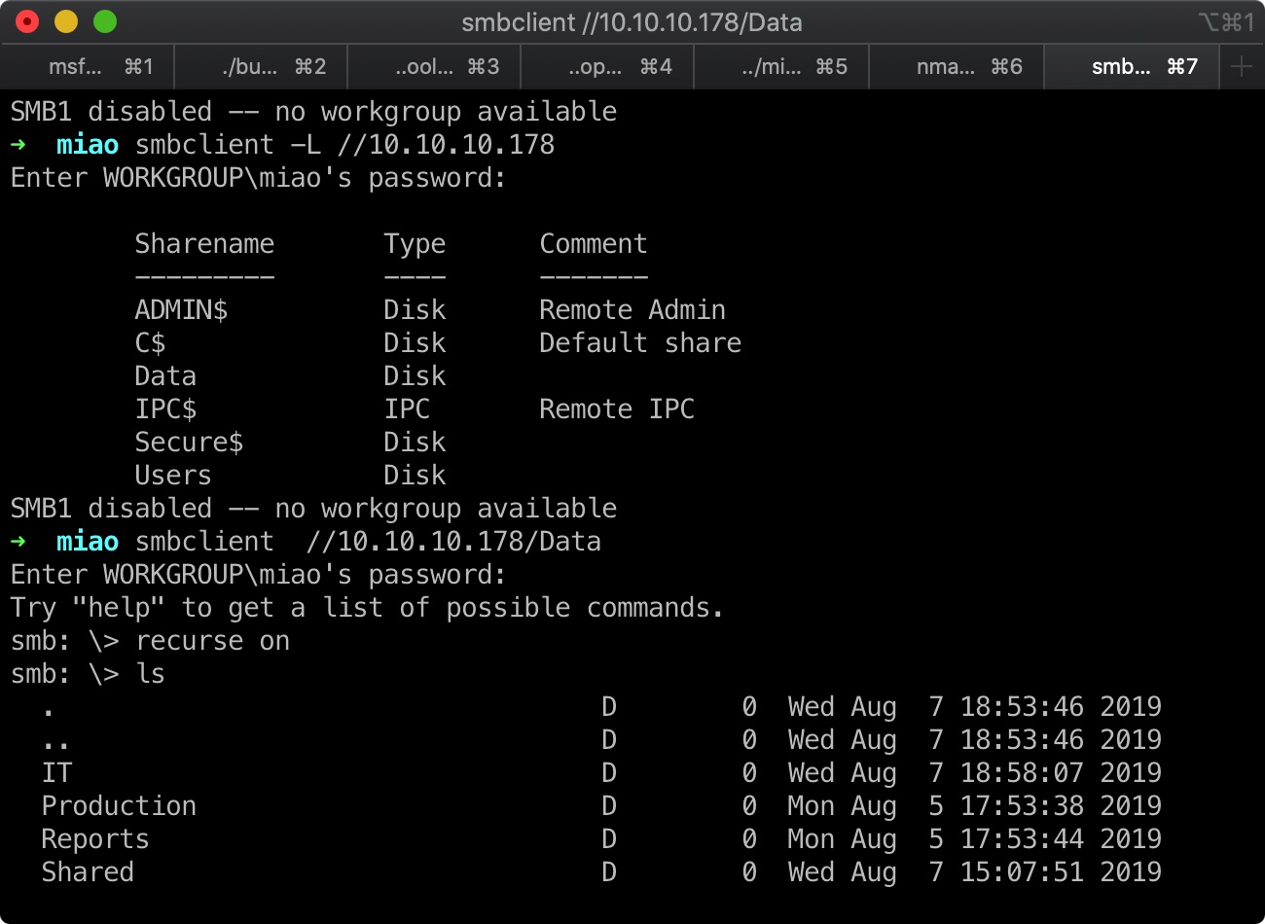
Task: Click the 'smbclient //10.10.10.178/Data' command line
Action: tap(368, 542)
